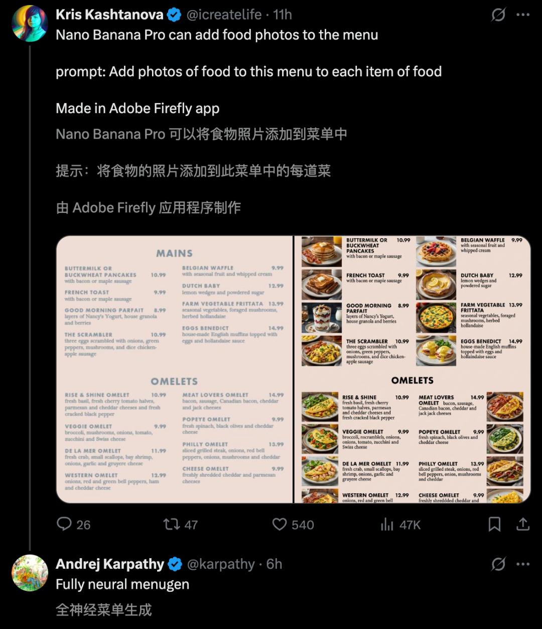This screenshot has width=542, height=629.
Task: Retweet the post with 47 reposts
Action: pos(172,525)
